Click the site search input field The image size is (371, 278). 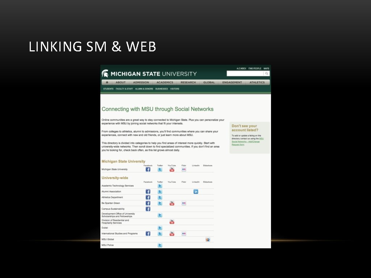(245, 73)
